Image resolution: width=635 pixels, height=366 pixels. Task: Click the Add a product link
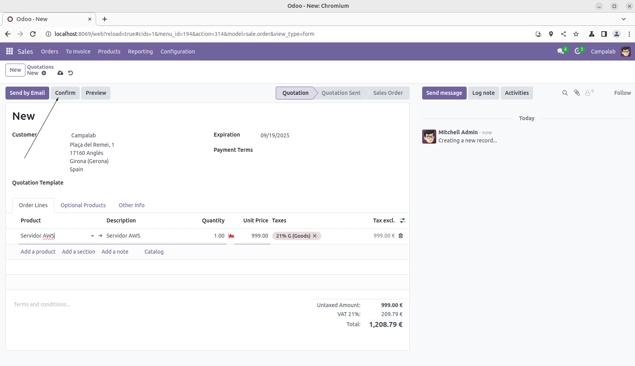tap(38, 252)
